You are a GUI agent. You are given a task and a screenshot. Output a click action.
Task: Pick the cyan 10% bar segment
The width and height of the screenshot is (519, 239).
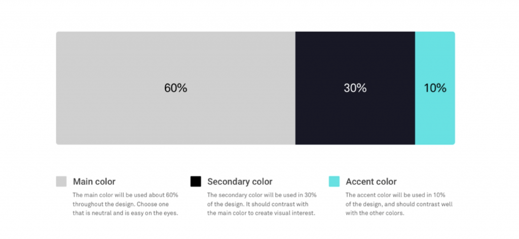click(435, 88)
